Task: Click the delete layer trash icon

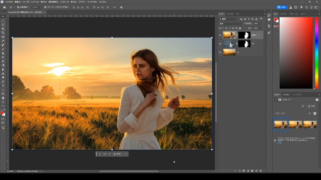Action: [260, 171]
